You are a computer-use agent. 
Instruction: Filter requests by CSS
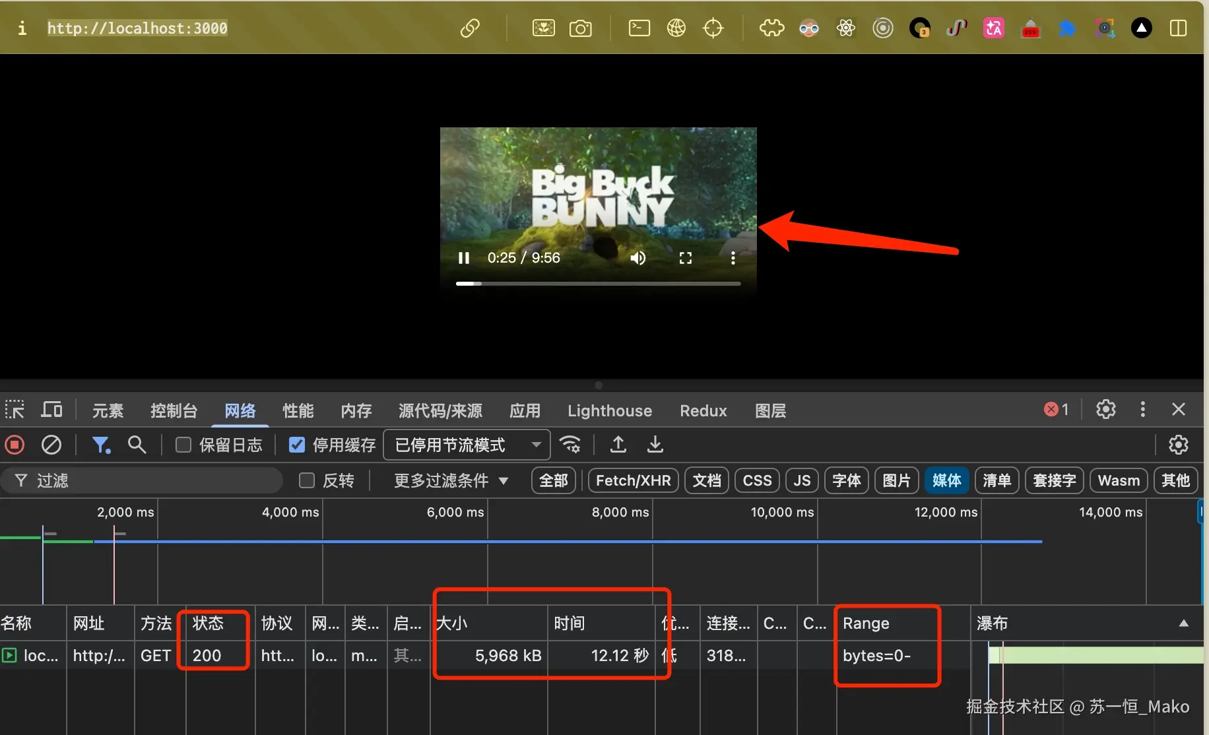tap(757, 480)
